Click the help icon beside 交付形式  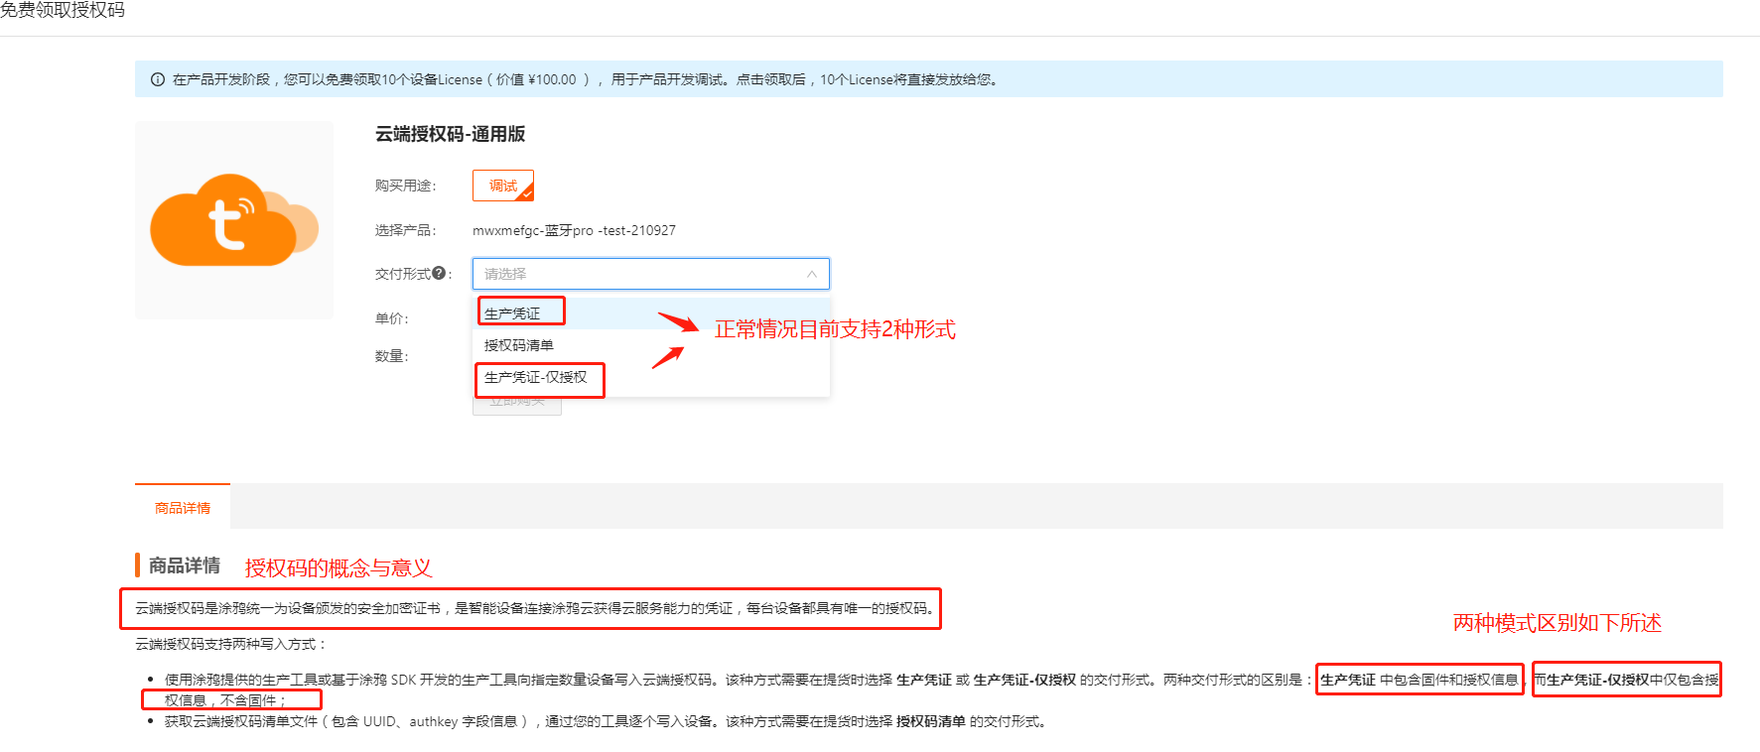[439, 273]
